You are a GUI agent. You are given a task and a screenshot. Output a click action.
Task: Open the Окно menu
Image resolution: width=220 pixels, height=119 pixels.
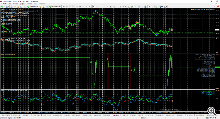pyautogui.click(x=35, y=4)
